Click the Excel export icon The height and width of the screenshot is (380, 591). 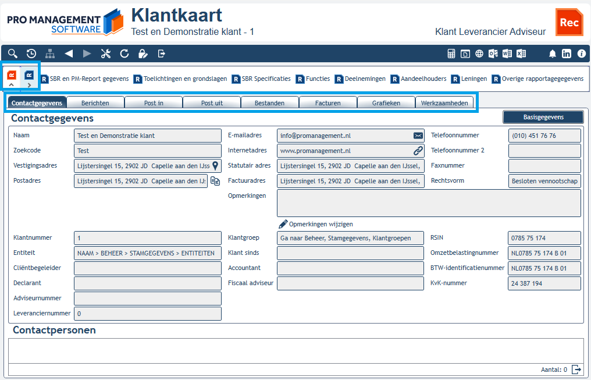click(x=521, y=54)
